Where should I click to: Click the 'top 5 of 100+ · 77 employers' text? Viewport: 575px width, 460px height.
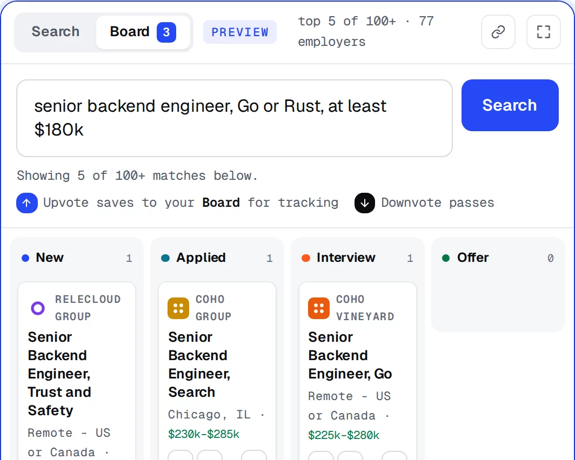pos(366,31)
